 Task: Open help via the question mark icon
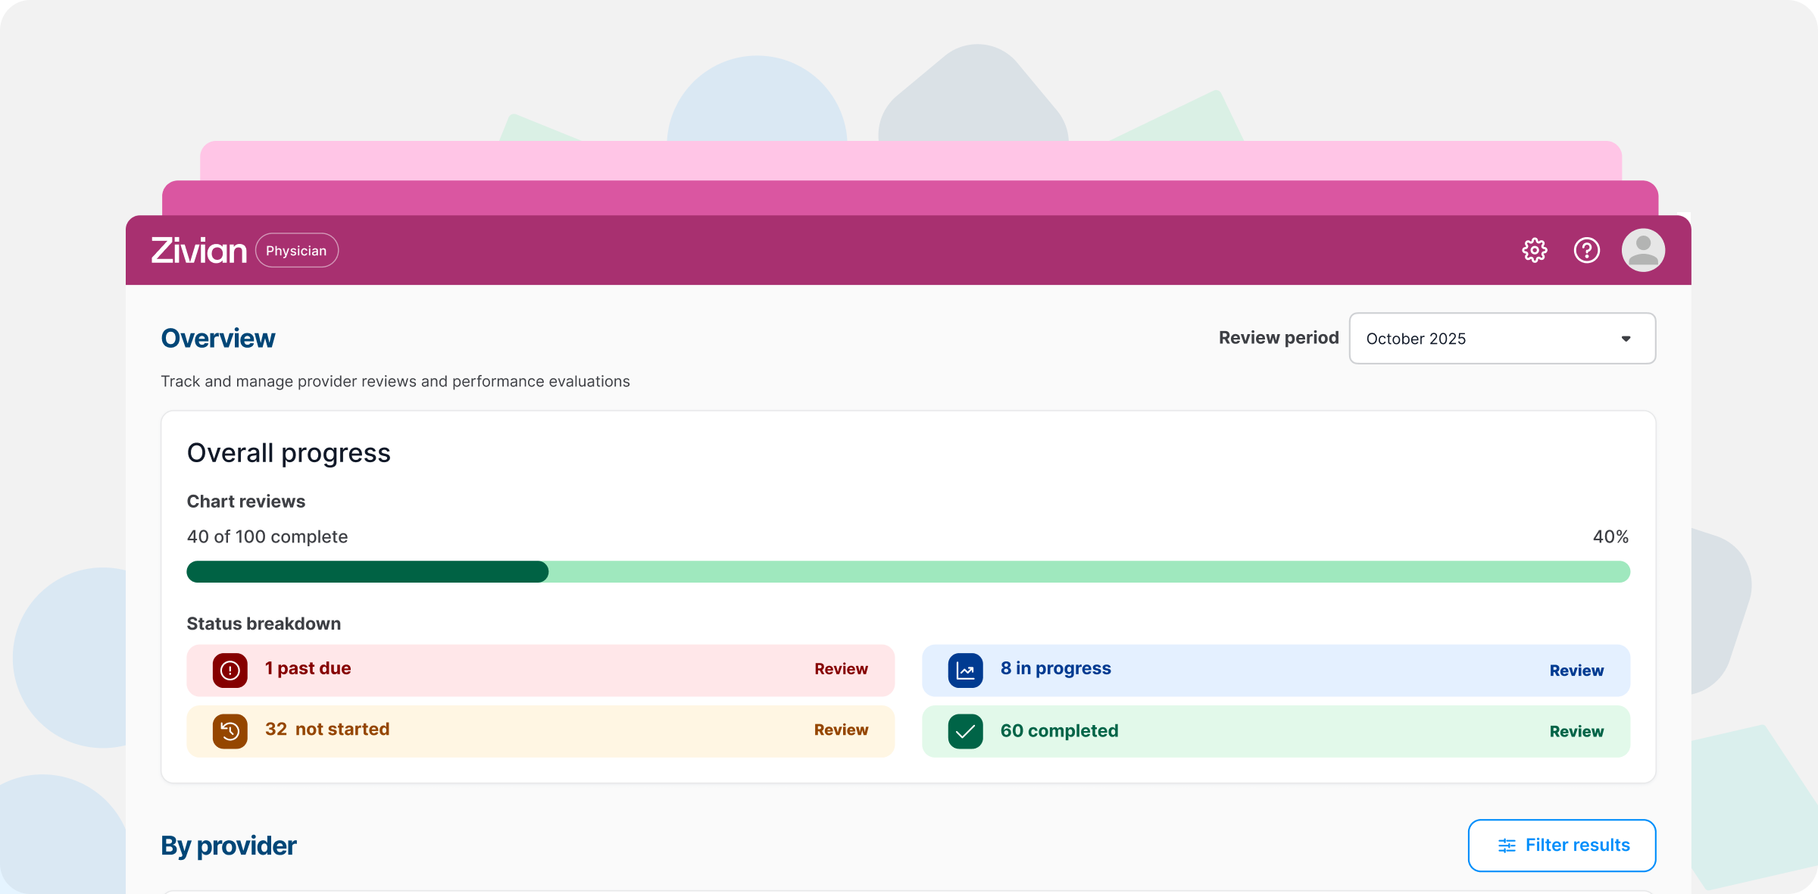(x=1587, y=250)
